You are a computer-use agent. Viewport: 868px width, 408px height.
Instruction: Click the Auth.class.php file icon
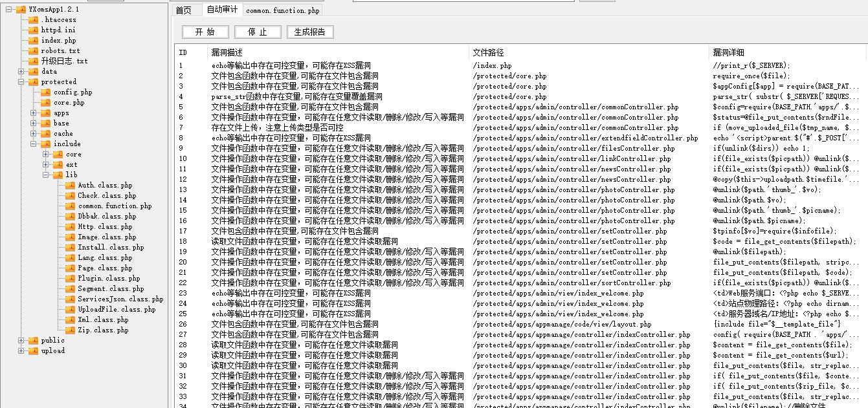point(71,186)
